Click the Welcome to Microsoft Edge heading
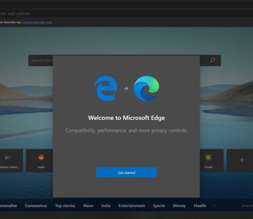This screenshot has height=219, width=253. [x=126, y=118]
